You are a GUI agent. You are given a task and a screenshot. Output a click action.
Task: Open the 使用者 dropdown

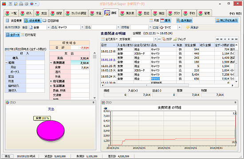pos(150,27)
